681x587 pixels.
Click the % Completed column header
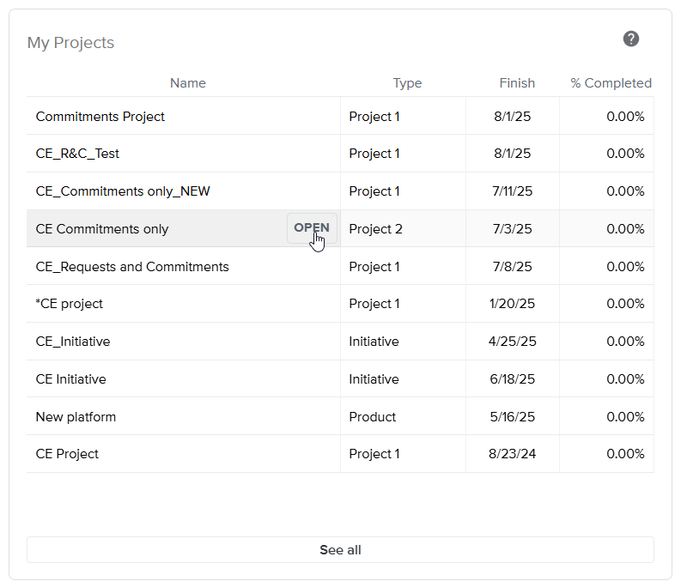(611, 83)
